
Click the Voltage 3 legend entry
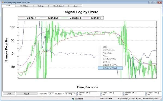(x=71, y=18)
